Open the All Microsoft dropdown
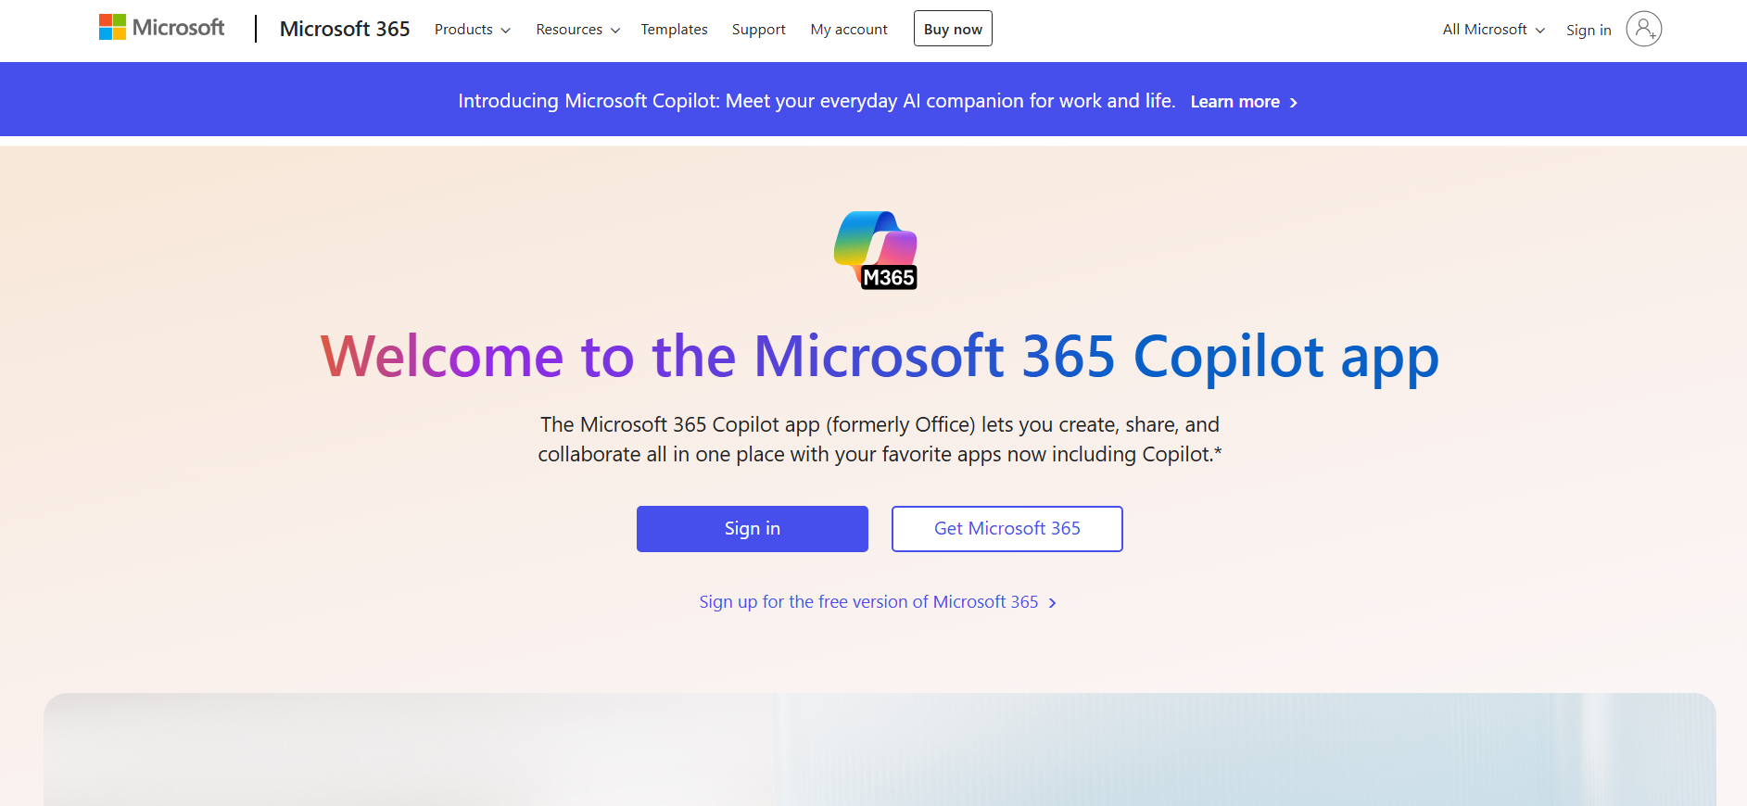Image resolution: width=1747 pixels, height=806 pixels. [x=1493, y=30]
